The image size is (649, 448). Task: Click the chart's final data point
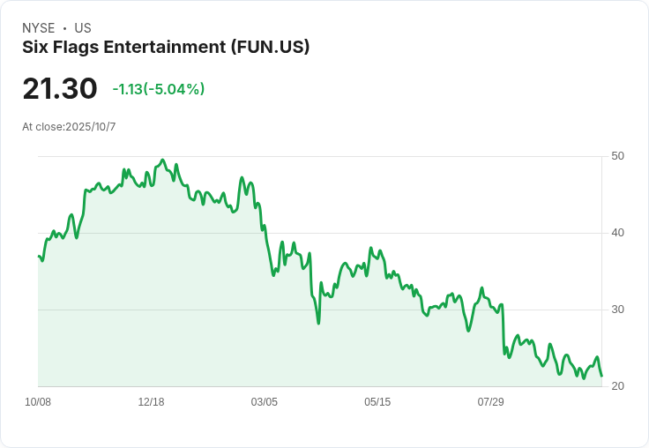pos(601,376)
